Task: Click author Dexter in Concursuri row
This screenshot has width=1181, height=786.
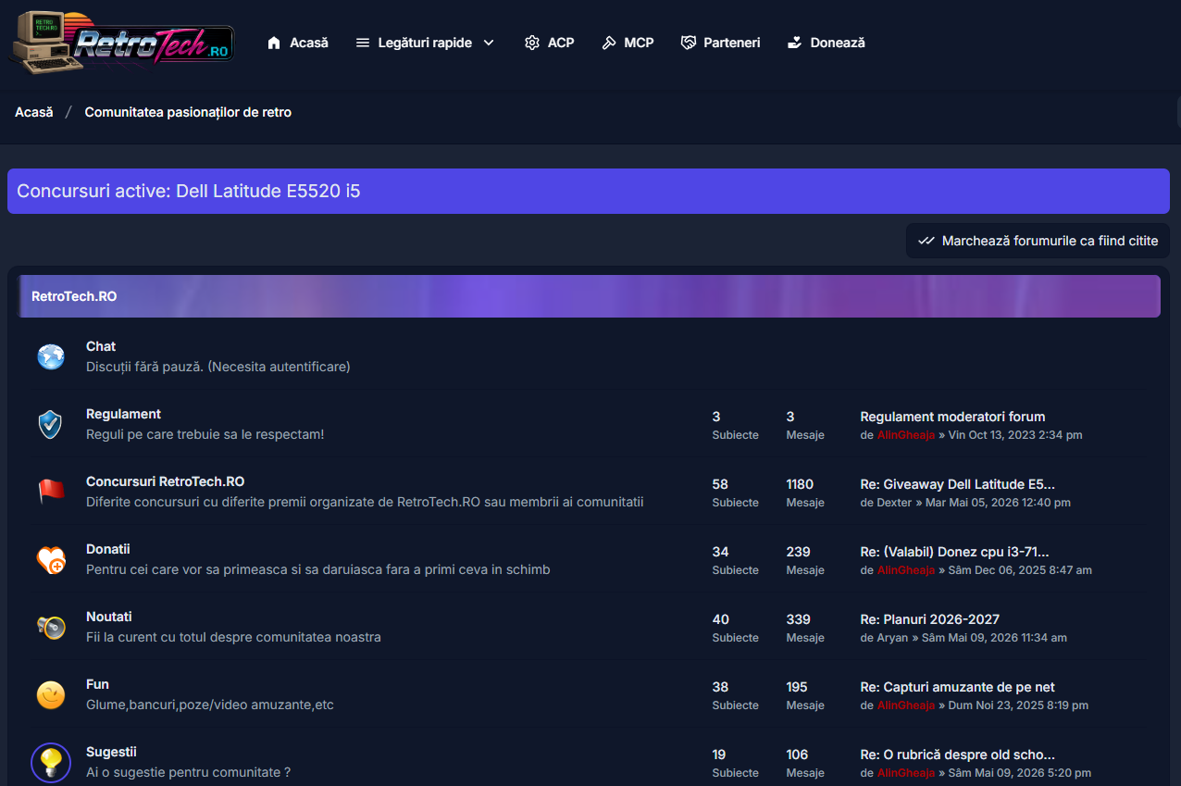Action: coord(894,503)
